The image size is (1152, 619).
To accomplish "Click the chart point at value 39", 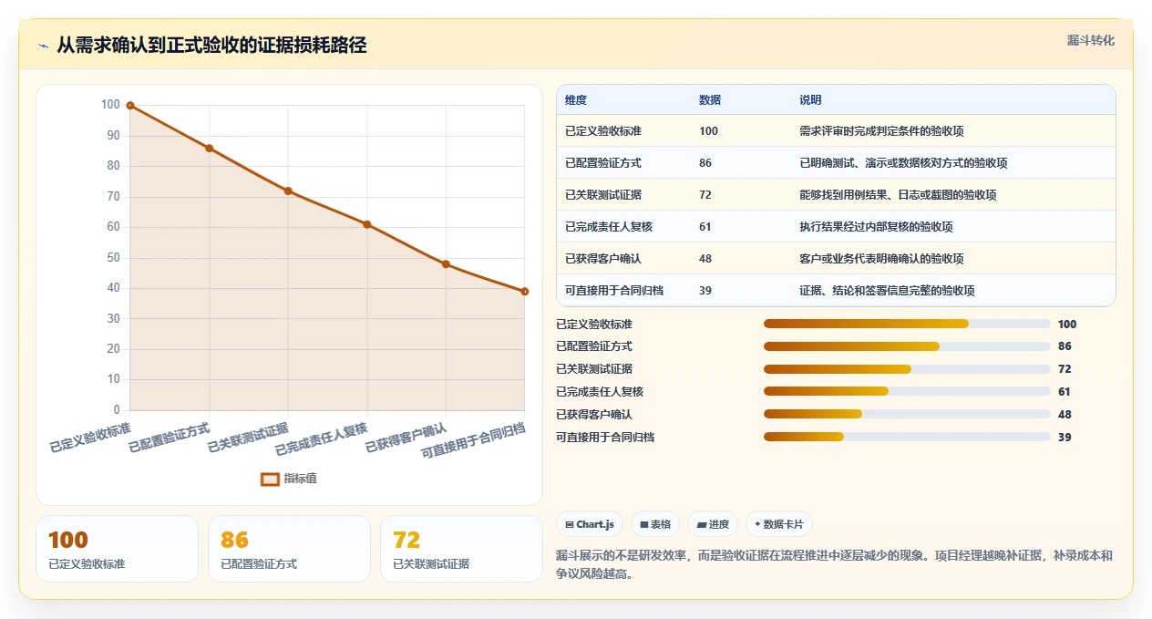I will tap(525, 292).
